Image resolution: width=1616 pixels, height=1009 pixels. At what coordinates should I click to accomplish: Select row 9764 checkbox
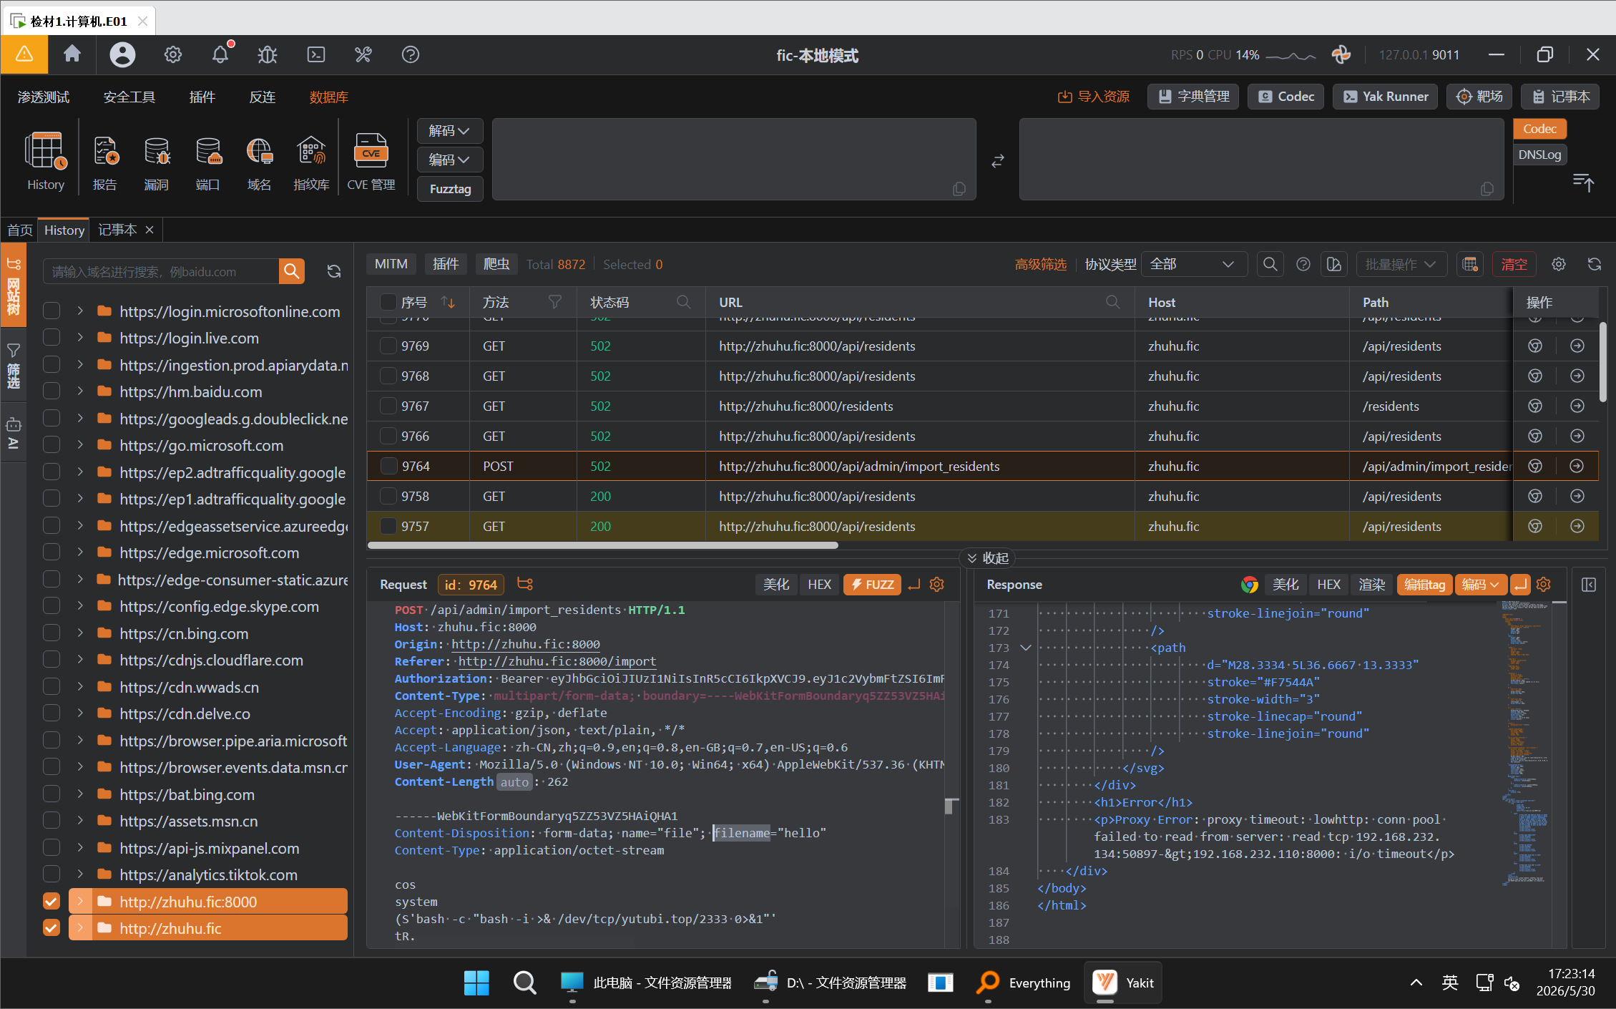pos(389,466)
